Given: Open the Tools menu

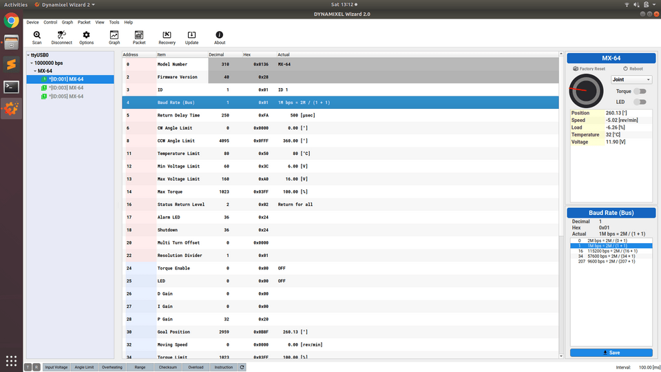Looking at the screenshot, I should pos(114,22).
